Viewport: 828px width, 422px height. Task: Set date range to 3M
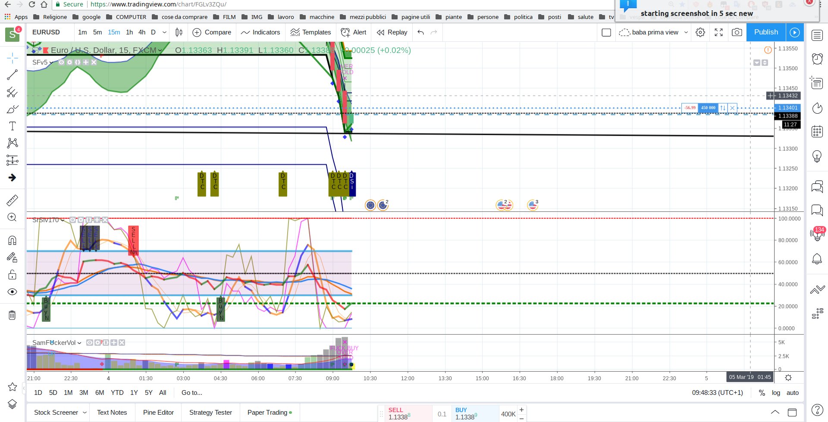tap(84, 393)
